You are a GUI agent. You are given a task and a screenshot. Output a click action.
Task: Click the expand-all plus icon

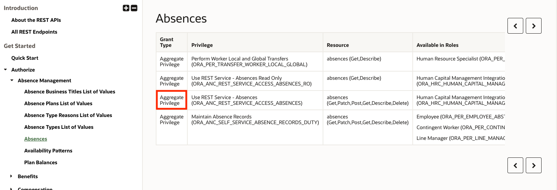point(126,8)
